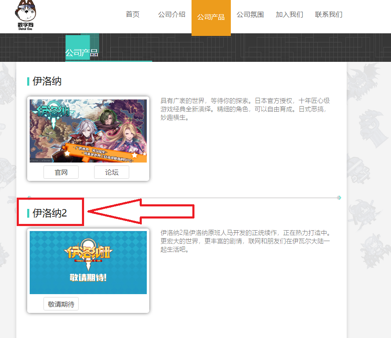The width and height of the screenshot is (391, 338).
Task: Click the 伊洛纳2 product heading
Action: pyautogui.click(x=50, y=213)
